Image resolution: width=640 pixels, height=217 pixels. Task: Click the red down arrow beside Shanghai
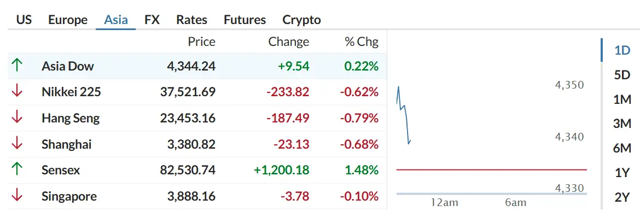coord(17,144)
